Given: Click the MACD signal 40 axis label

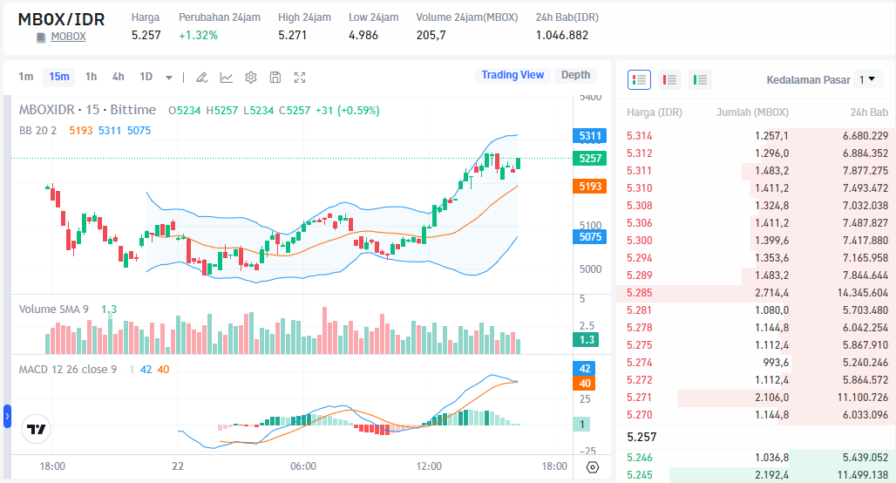Looking at the screenshot, I should click(585, 384).
